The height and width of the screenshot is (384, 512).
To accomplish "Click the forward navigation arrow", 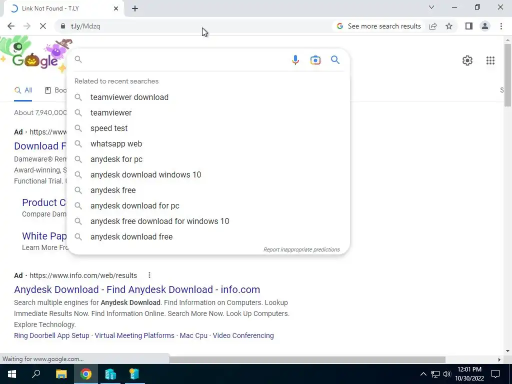I will 27,26.
